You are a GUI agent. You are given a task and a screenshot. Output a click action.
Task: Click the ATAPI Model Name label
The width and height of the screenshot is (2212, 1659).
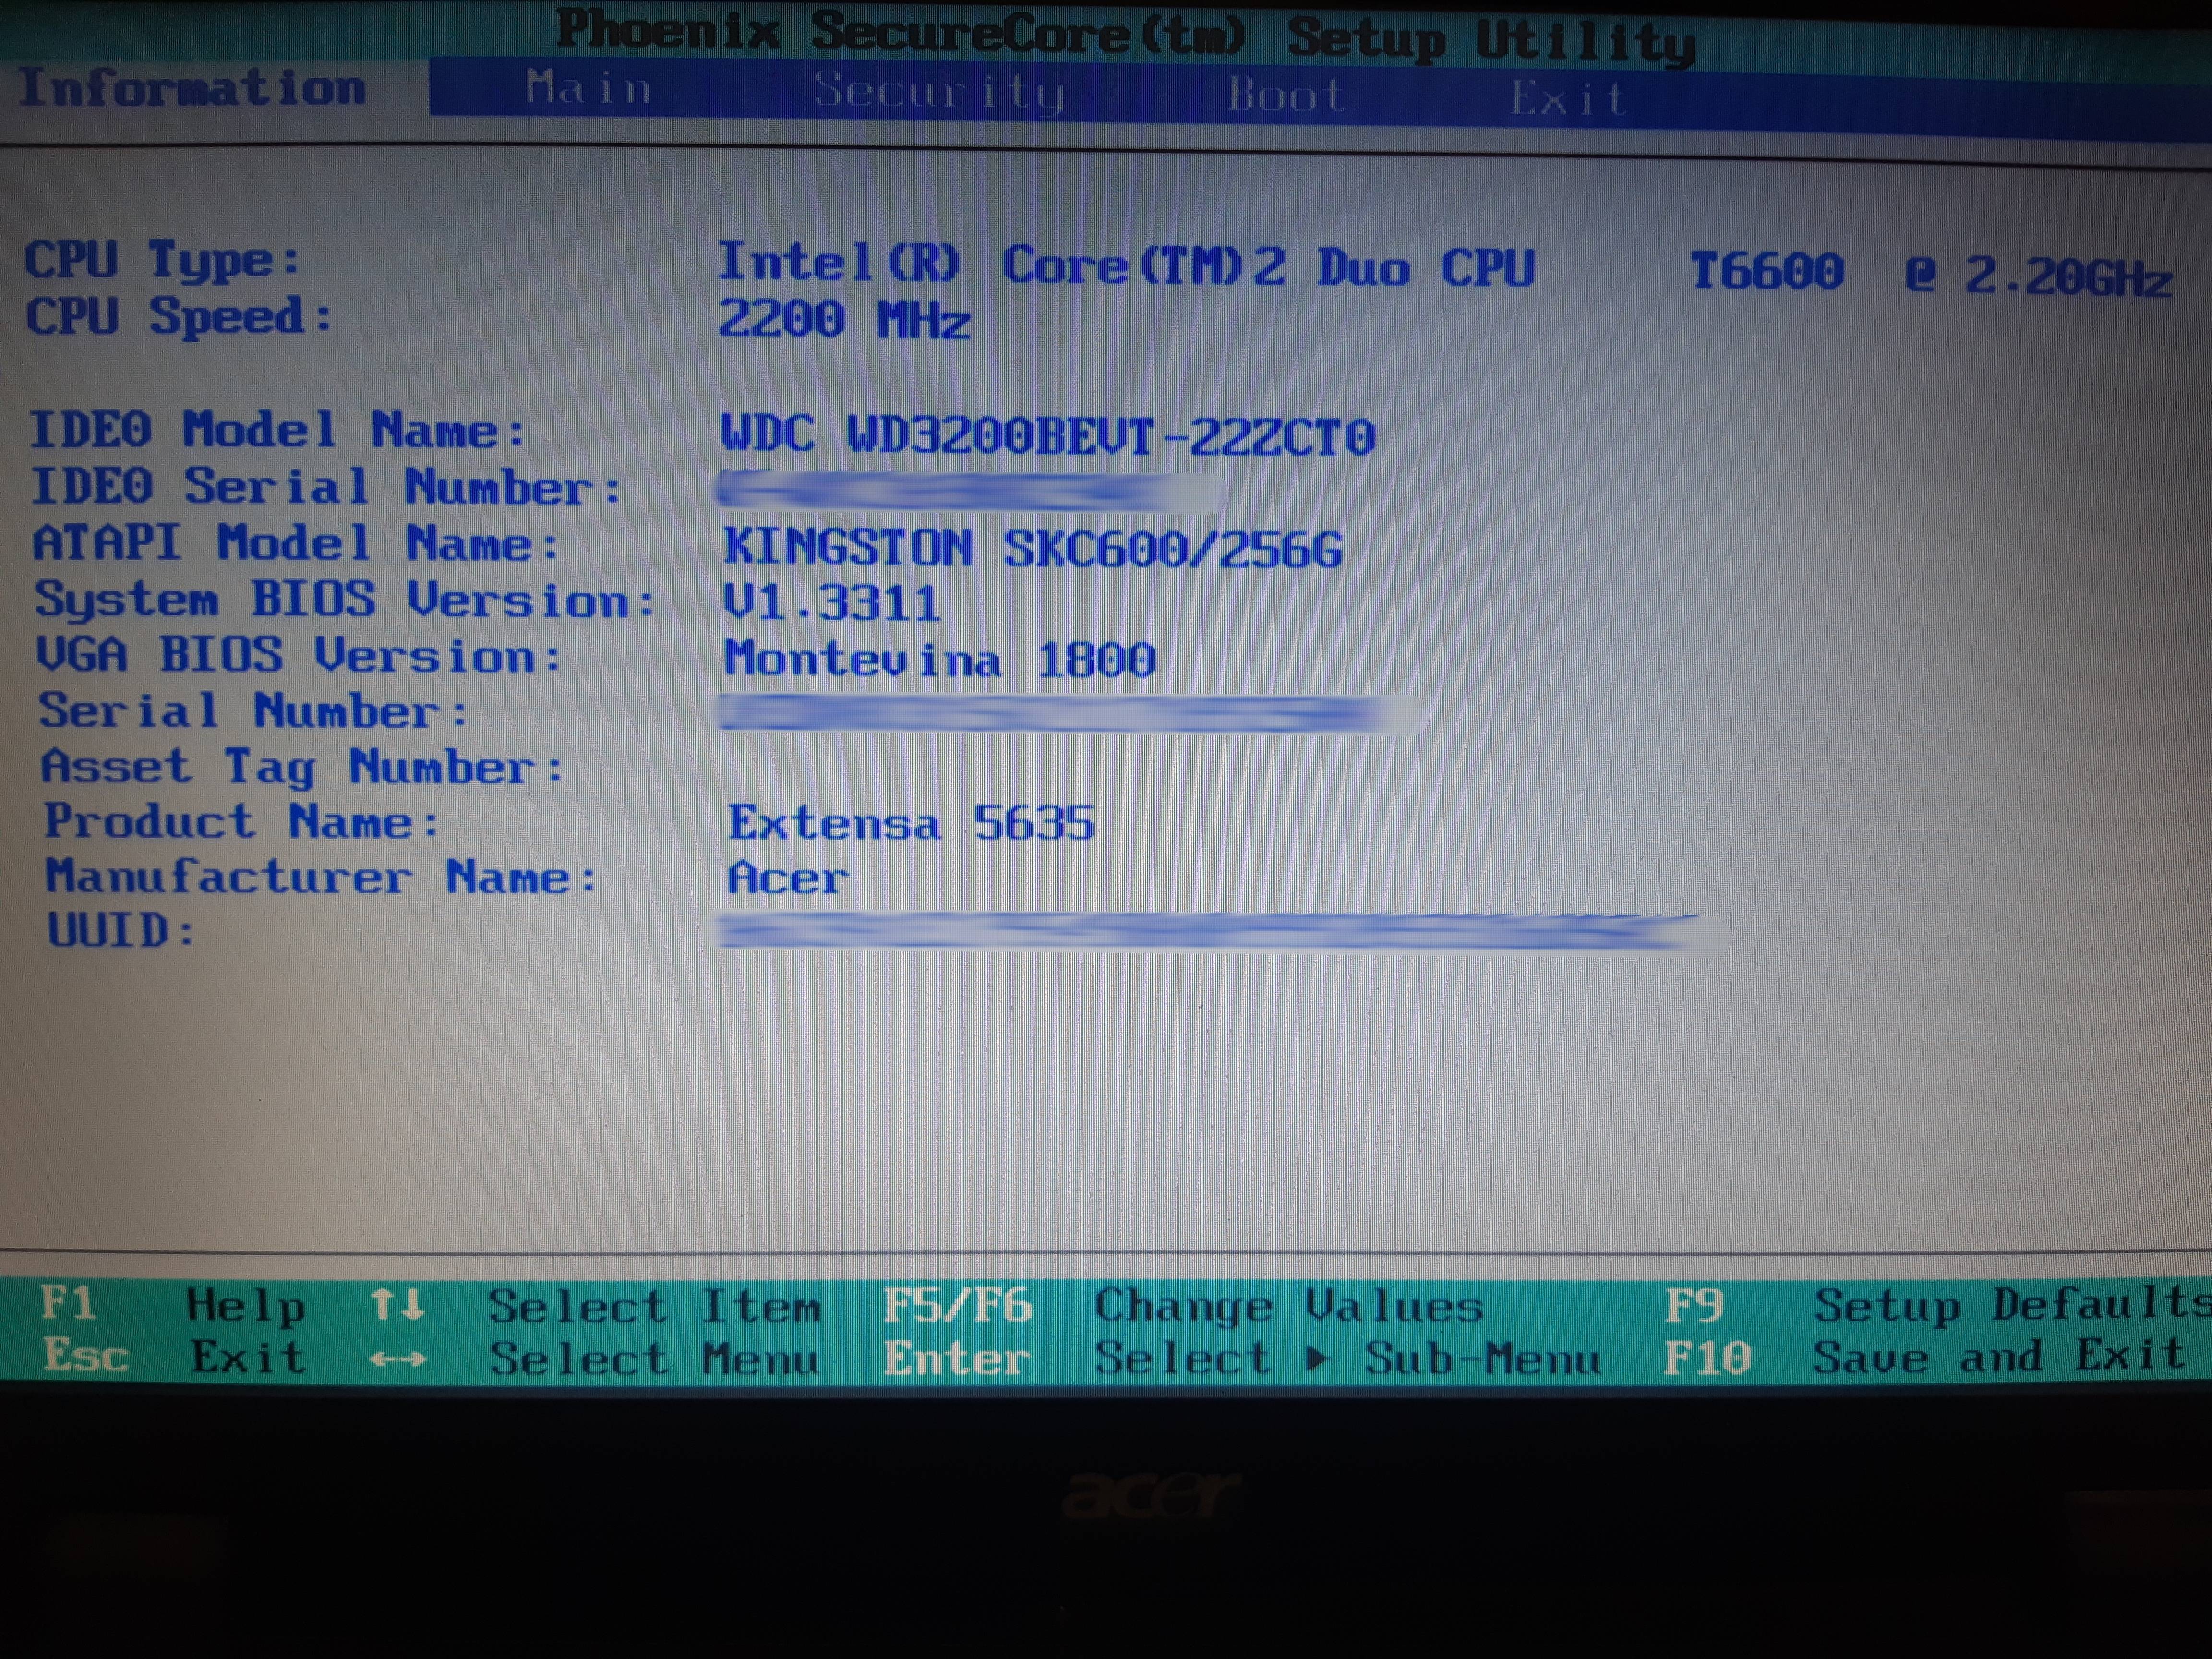[x=296, y=544]
